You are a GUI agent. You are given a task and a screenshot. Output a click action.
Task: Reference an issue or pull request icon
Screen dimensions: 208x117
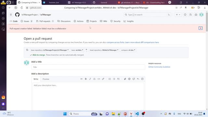[x=134, y=79]
